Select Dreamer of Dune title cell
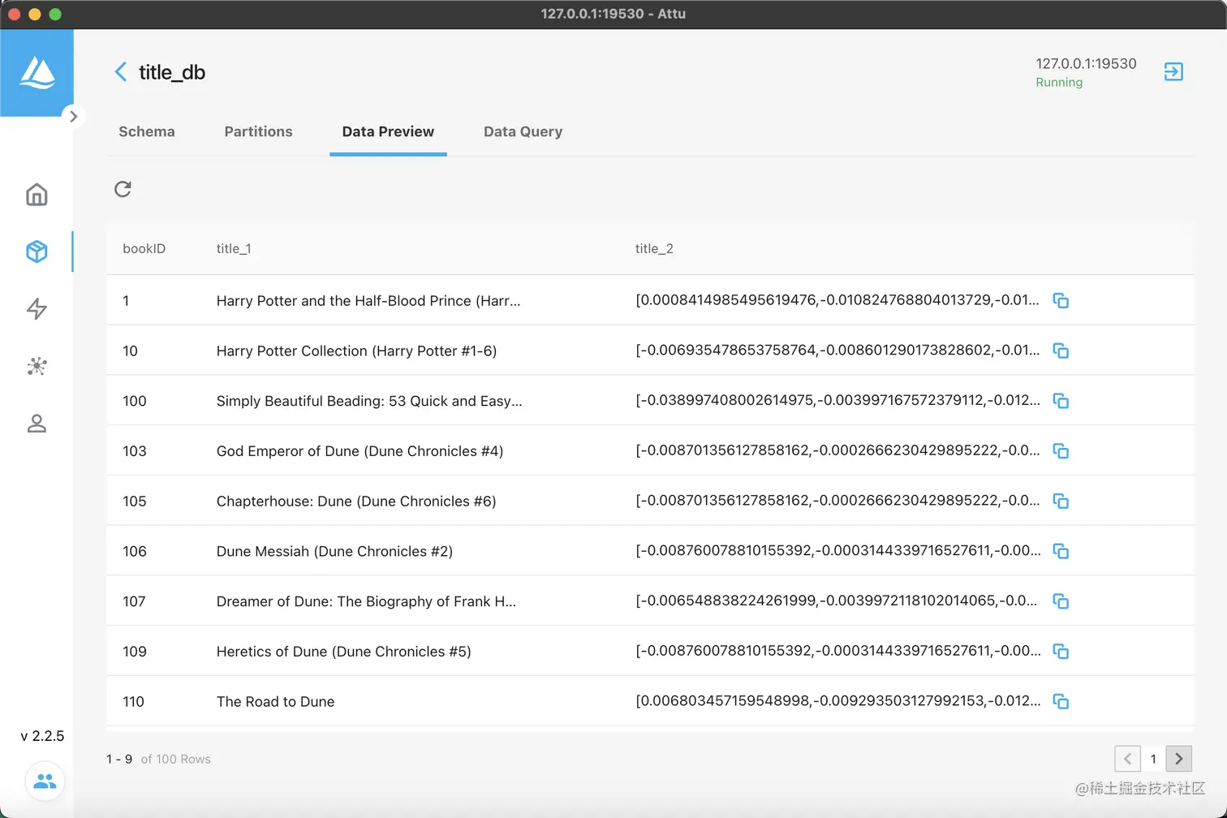The width and height of the screenshot is (1227, 818). pos(366,601)
